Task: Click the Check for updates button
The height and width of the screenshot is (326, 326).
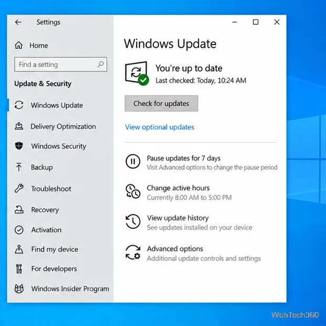Action: pyautogui.click(x=161, y=104)
